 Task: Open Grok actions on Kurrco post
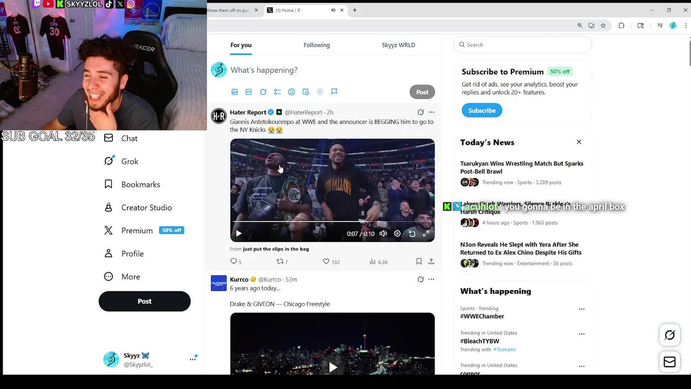pyautogui.click(x=421, y=279)
